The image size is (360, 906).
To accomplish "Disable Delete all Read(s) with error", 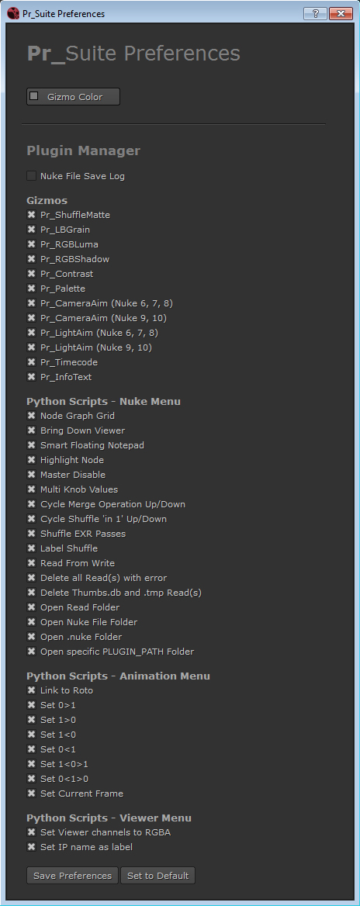I will coord(31,578).
